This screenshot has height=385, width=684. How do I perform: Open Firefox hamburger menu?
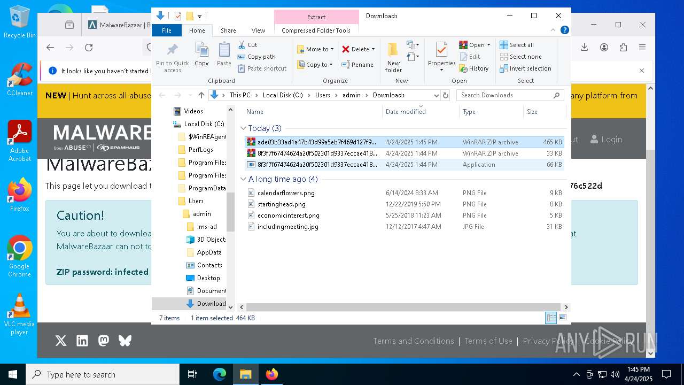[642, 48]
